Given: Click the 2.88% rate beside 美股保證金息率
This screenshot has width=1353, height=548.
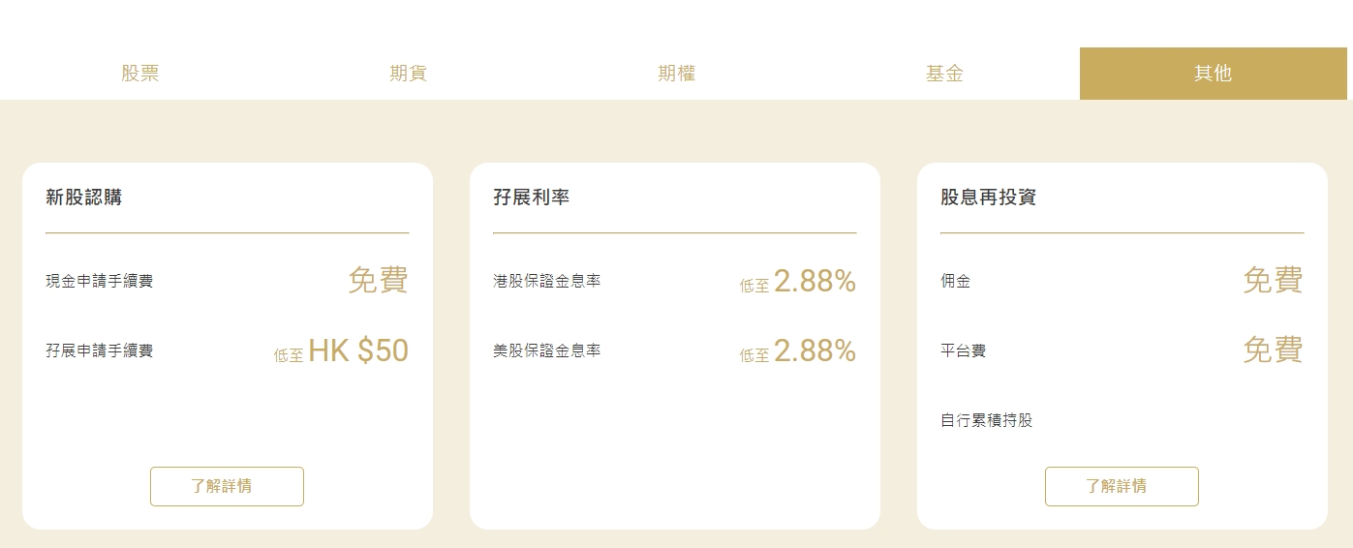Looking at the screenshot, I should click(815, 350).
